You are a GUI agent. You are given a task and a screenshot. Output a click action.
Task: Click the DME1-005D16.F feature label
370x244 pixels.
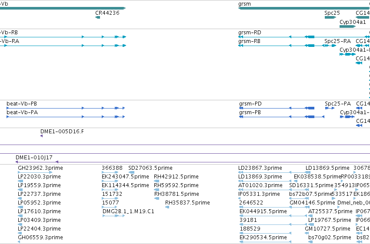tap(62, 132)
